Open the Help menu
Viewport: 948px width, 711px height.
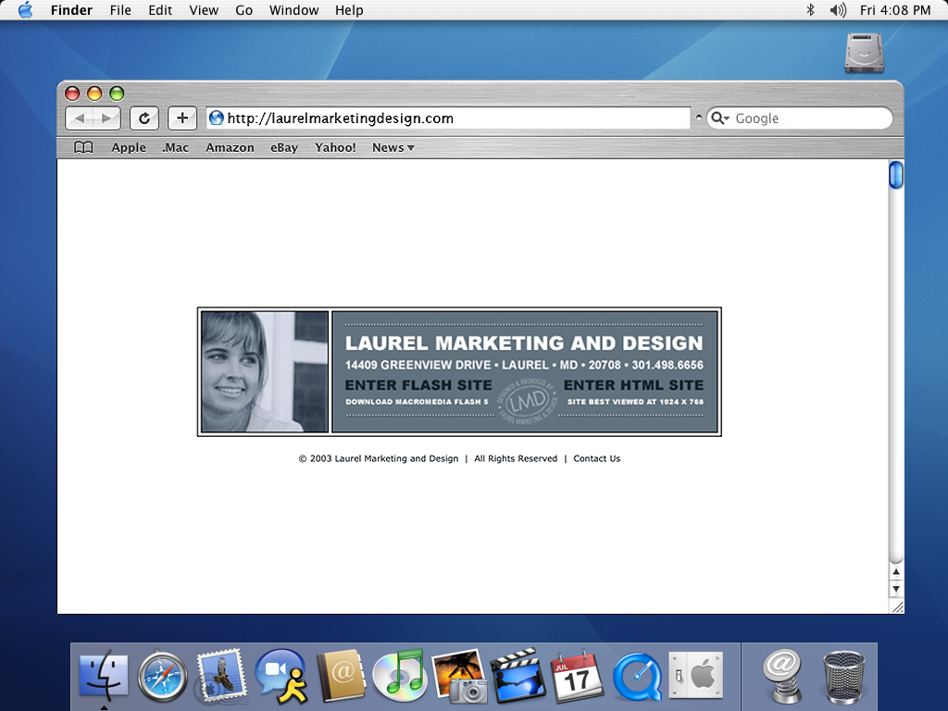click(x=349, y=10)
